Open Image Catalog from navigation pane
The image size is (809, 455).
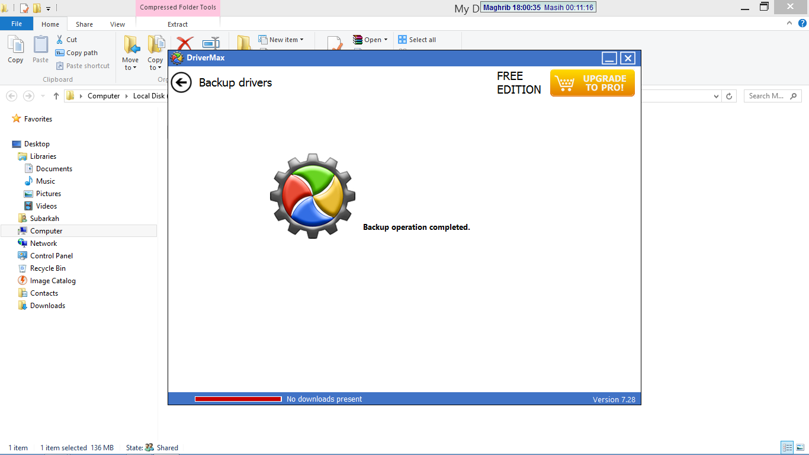click(53, 281)
